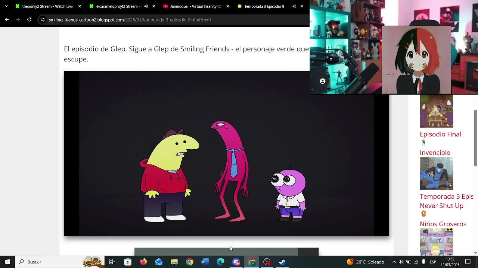Click the camera overlay profile icon
Screen dimensions: 478x268
coord(323,81)
